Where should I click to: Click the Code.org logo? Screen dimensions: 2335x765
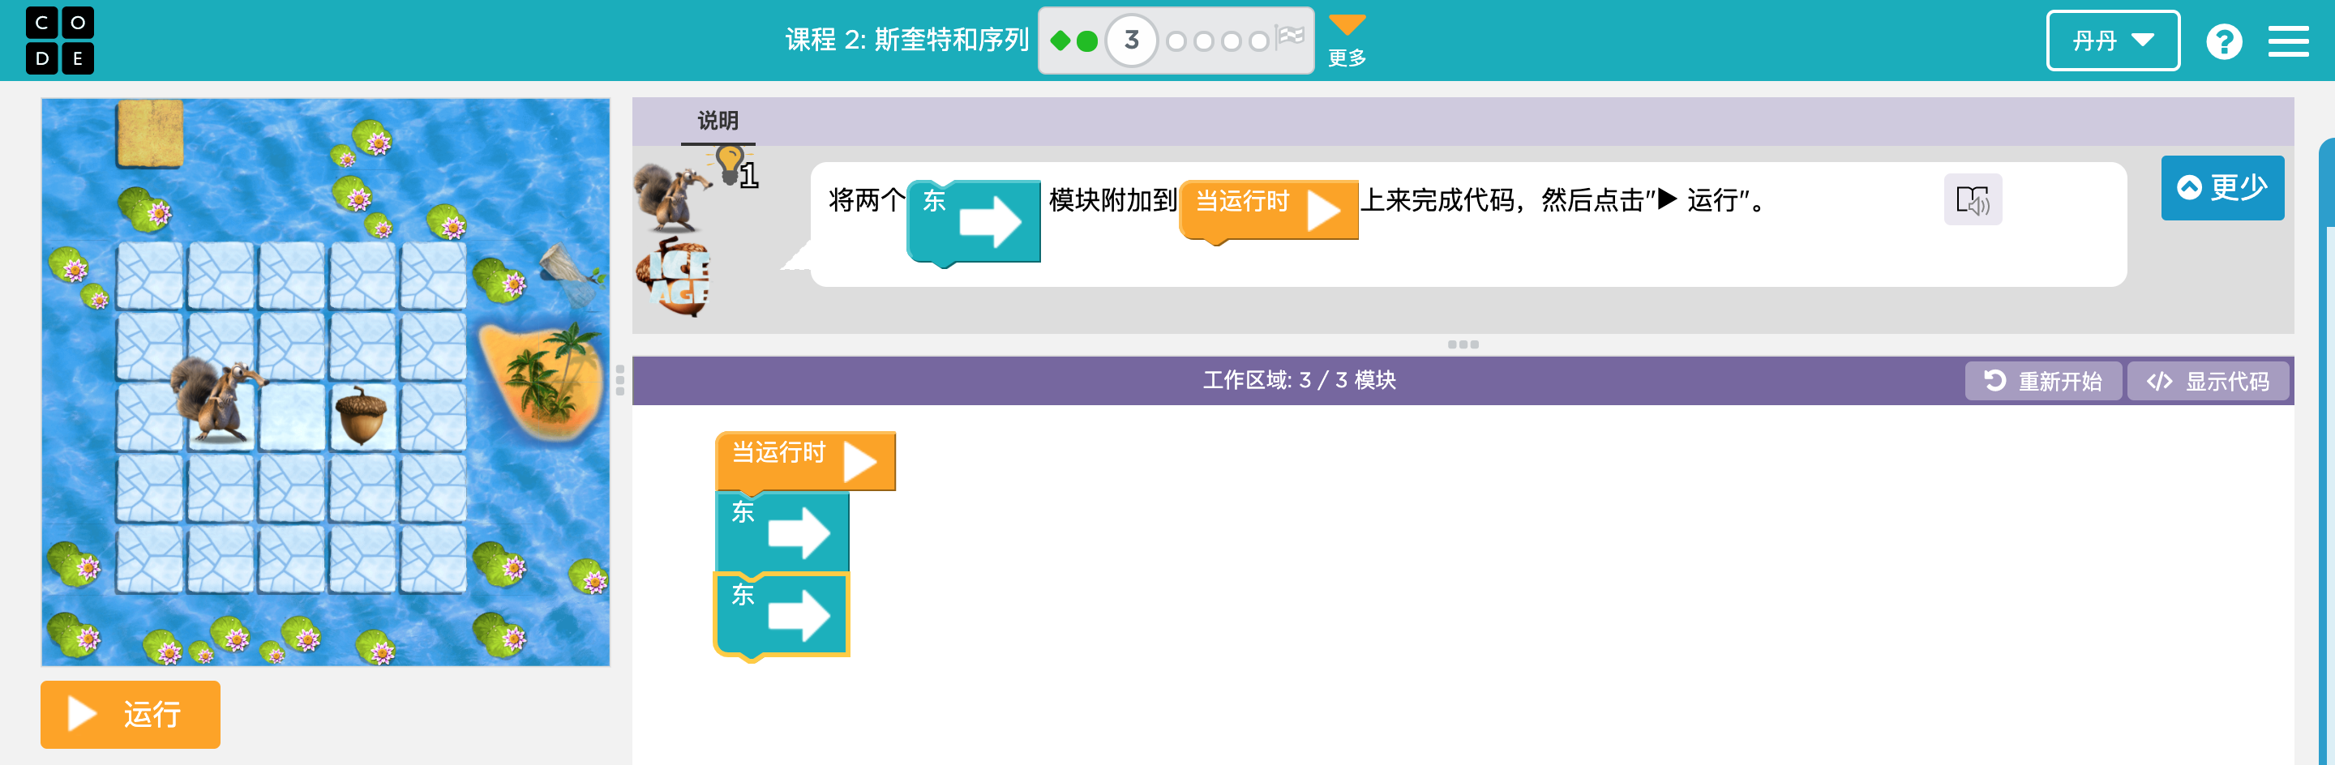(60, 41)
